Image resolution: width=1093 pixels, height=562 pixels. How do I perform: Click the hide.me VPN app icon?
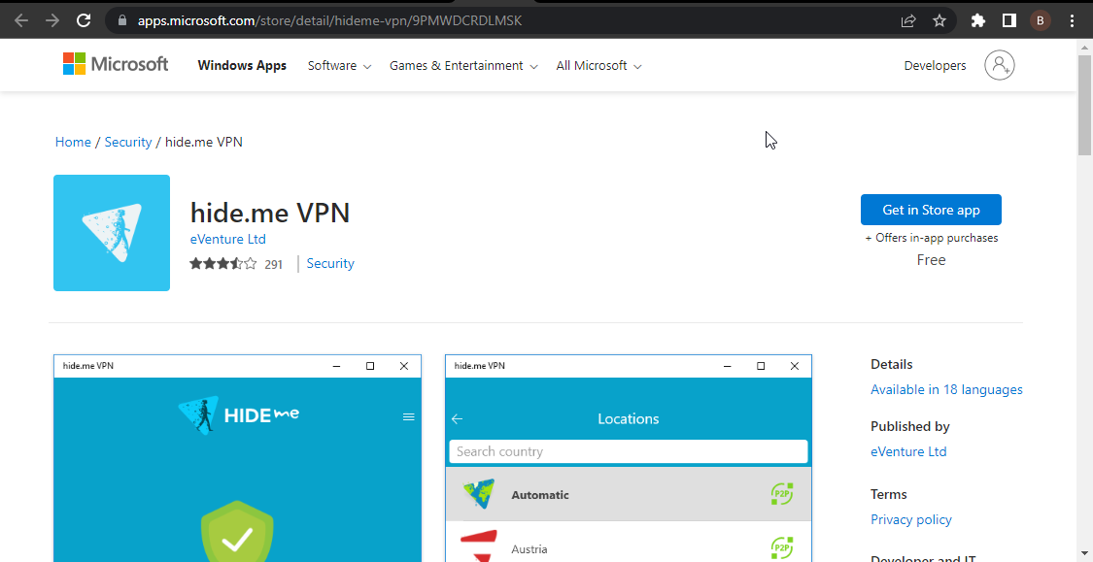[x=112, y=233]
